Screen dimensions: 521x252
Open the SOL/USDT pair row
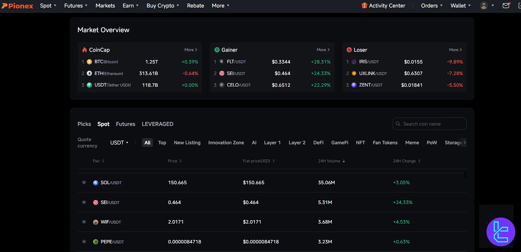click(x=272, y=182)
